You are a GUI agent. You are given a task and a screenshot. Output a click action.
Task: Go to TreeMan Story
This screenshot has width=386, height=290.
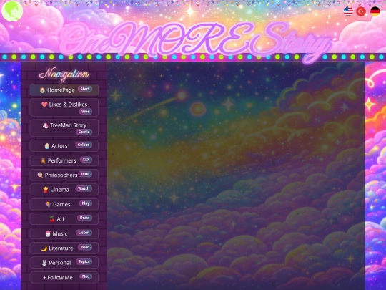(64, 128)
